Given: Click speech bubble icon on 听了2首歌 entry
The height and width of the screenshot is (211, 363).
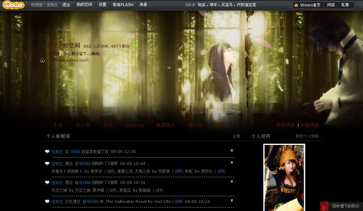Looking at the screenshot, I should click(x=47, y=182).
